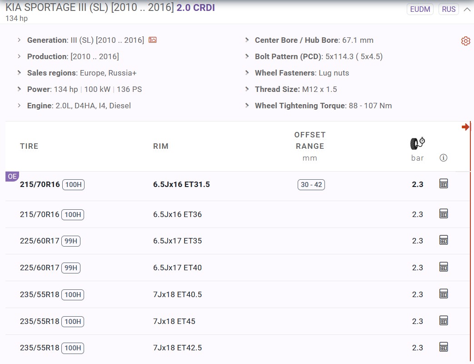Open calculator for 7Jx18 ET40.5 row
The height and width of the screenshot is (364, 474).
444,294
